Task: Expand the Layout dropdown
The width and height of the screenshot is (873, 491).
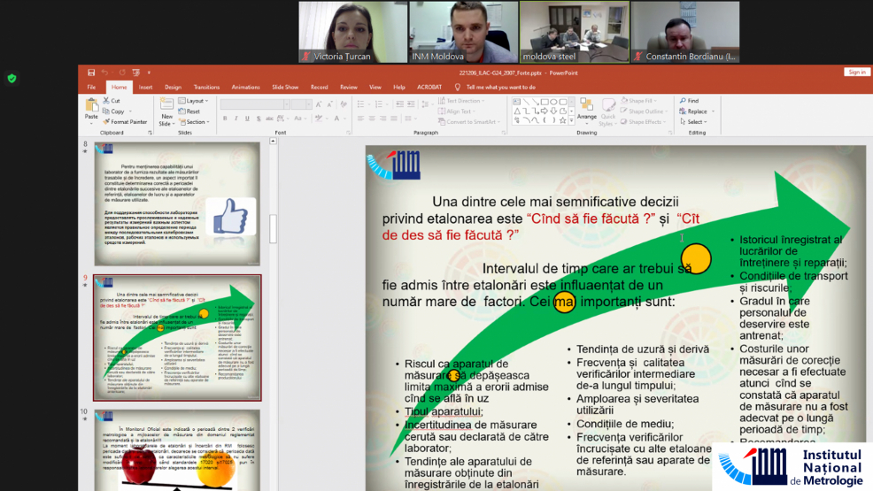Action: tap(195, 101)
